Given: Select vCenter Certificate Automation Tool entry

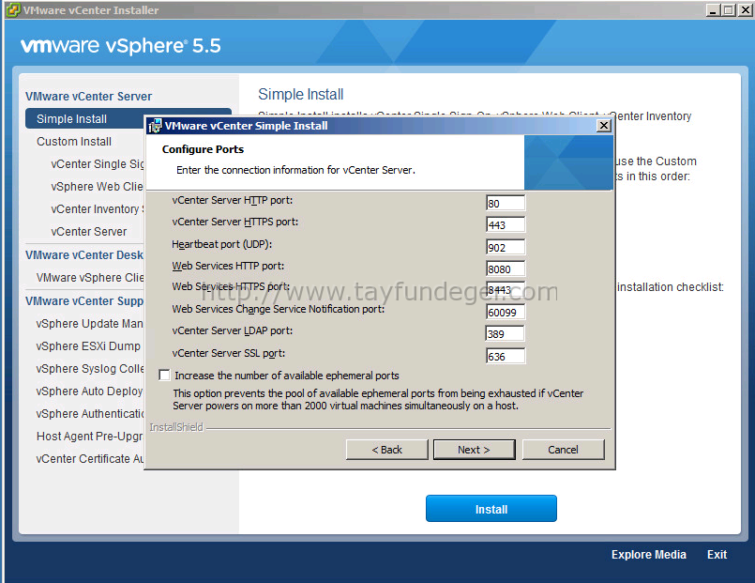Looking at the screenshot, I should click(90, 459).
